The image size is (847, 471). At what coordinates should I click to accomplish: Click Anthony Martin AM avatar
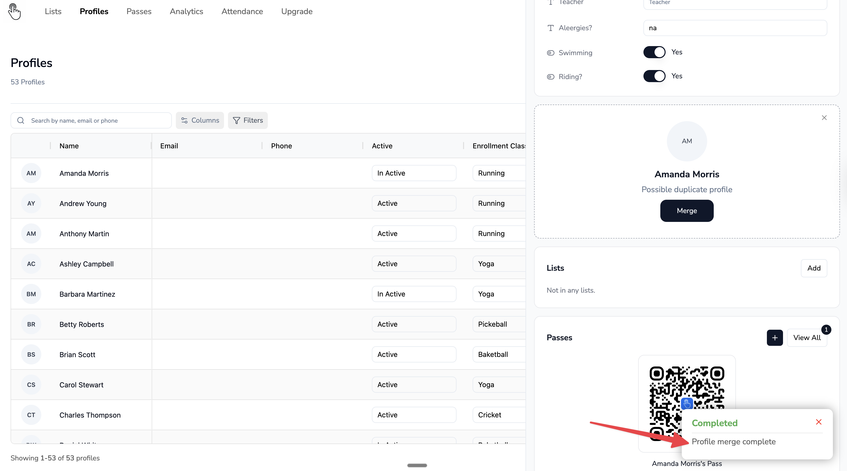(31, 234)
